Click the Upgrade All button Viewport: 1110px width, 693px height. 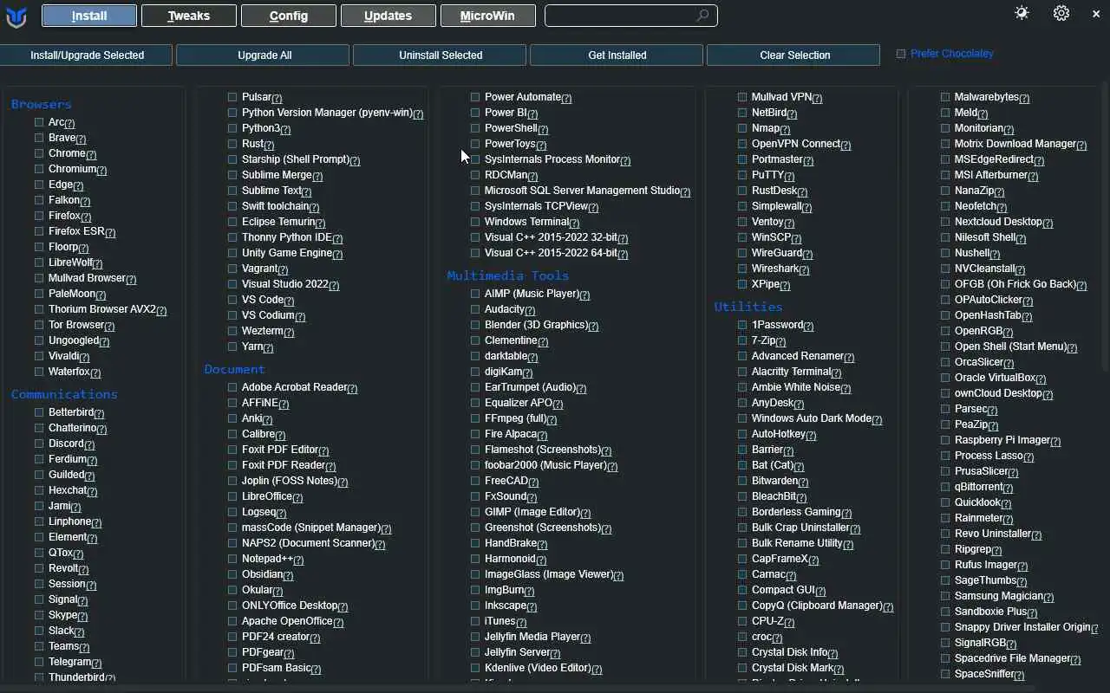[263, 55]
